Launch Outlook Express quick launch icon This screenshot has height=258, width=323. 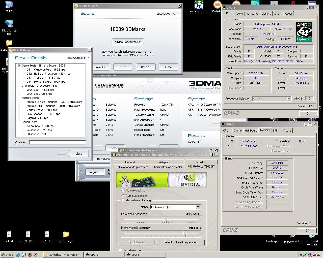tap(24, 255)
